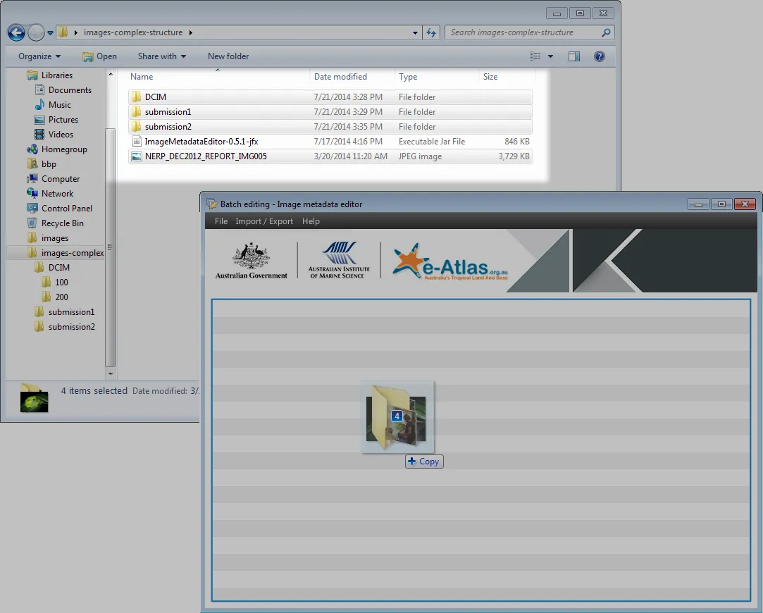
Task: Minimize the Explorer window
Action: point(557,13)
